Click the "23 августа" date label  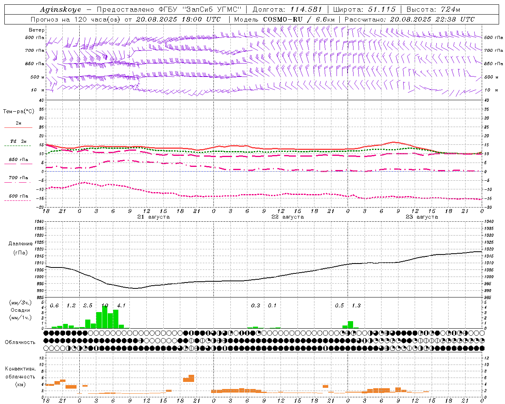click(x=422, y=217)
